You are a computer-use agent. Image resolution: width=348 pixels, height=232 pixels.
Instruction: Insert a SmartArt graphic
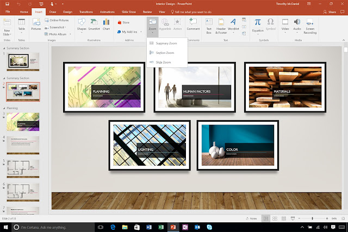pos(94,24)
